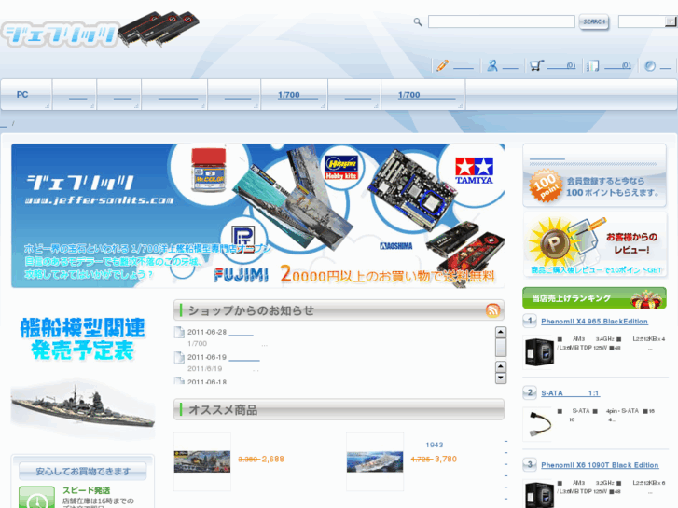Open the 艦船模型関連 発売予定表 banner
Image resolution: width=678 pixels, height=508 pixels.
tap(83, 339)
